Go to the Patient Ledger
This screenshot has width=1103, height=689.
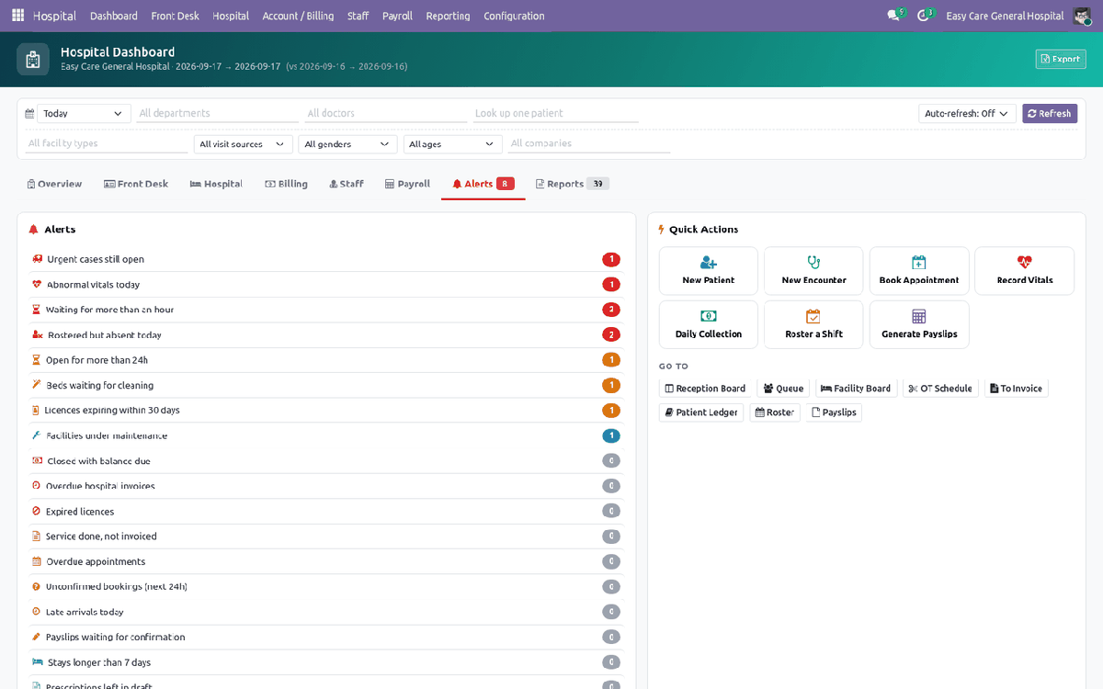tap(701, 412)
